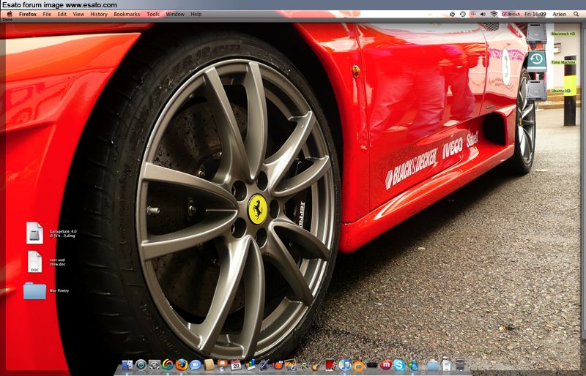Open the Tools menu
586x376 pixels.
coord(153,14)
